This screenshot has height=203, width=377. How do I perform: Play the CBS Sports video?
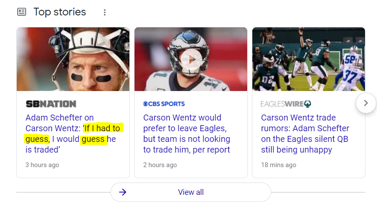[191, 59]
